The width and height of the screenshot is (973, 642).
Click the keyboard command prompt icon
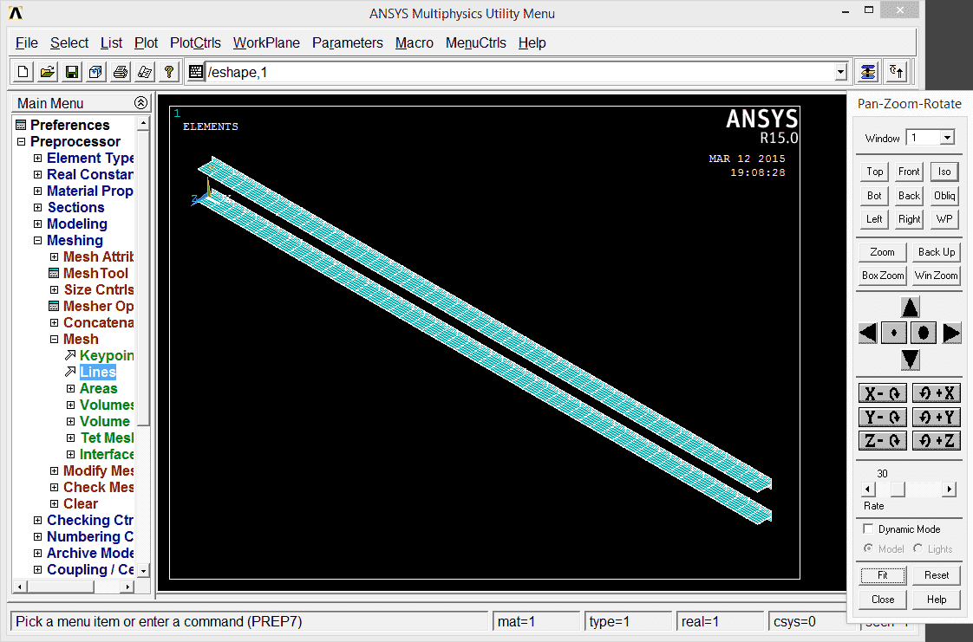(x=195, y=72)
